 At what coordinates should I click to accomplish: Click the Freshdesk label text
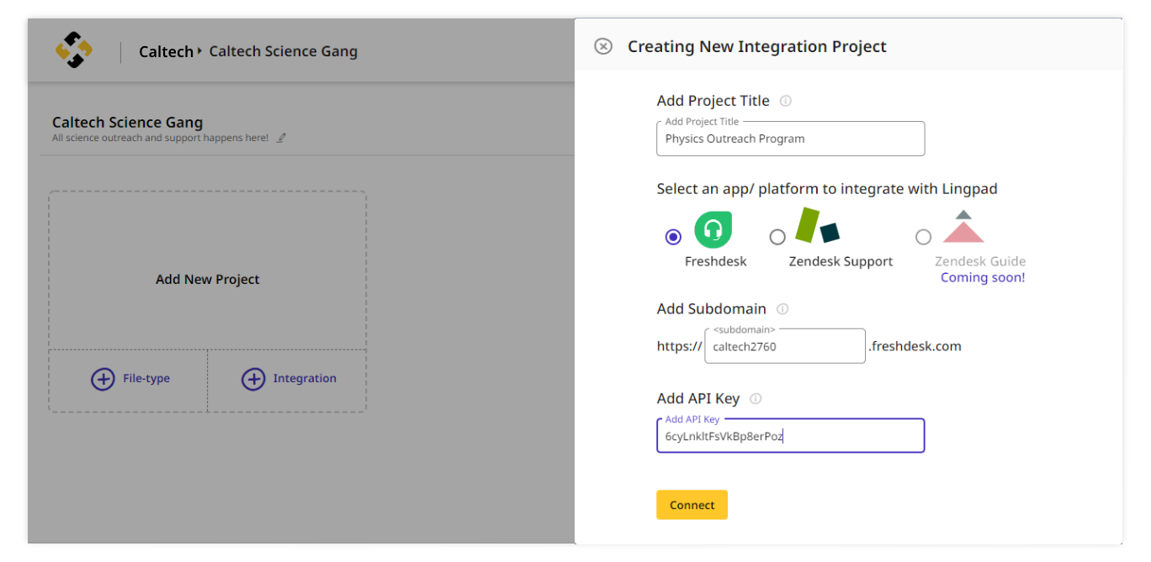[716, 261]
